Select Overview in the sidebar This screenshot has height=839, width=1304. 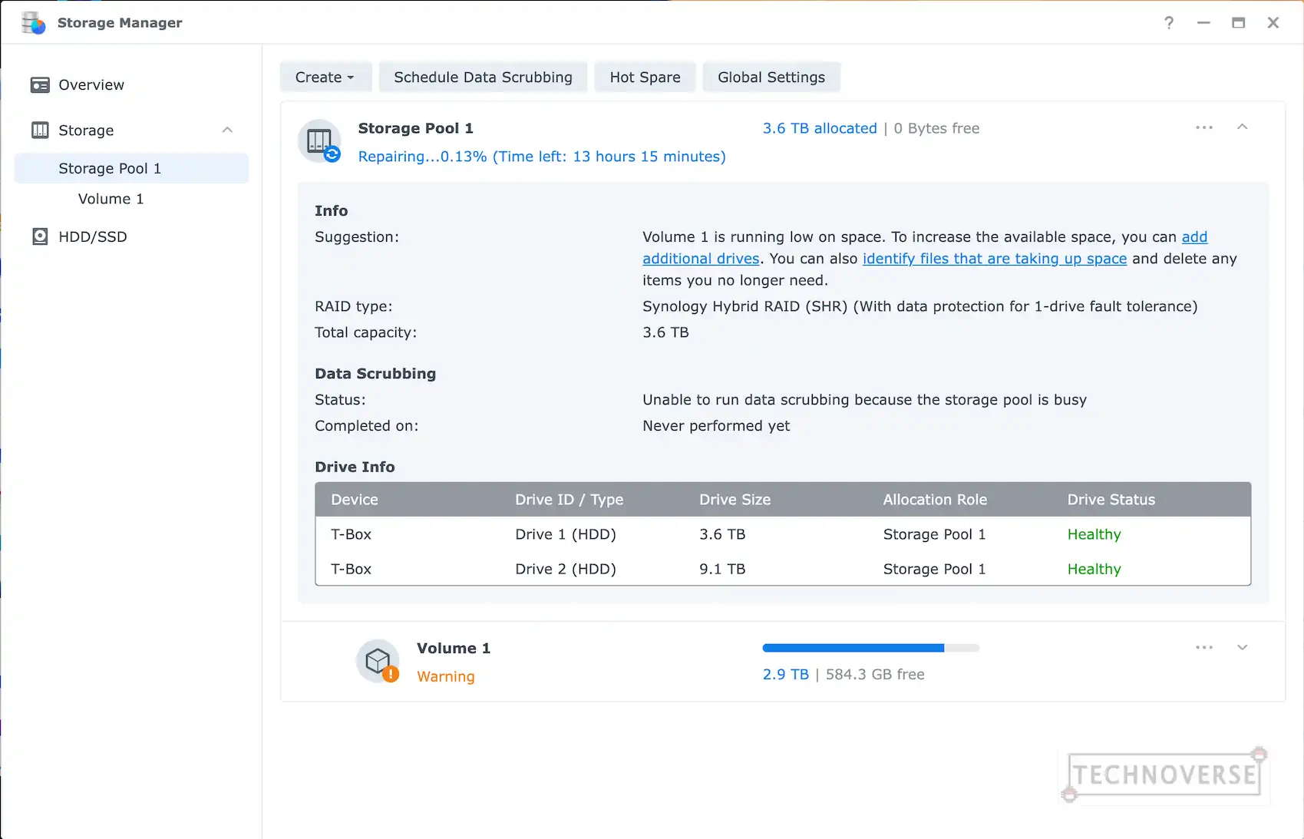[91, 85]
